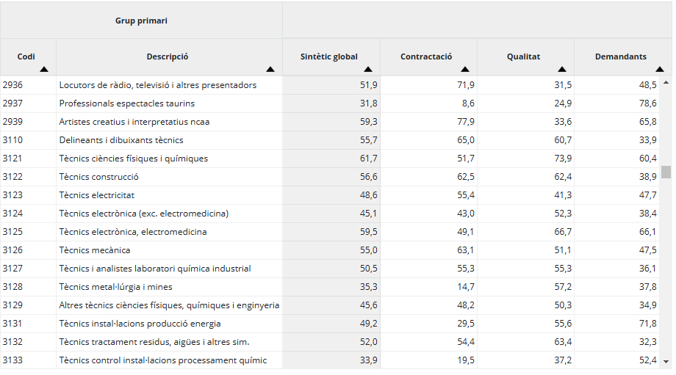Screen dimensions: 676x375
Task: Click code 2936 cell
Action: click(x=13, y=85)
